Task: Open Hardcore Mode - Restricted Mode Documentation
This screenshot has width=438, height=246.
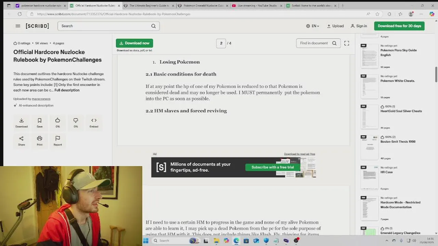Action: coord(400,205)
